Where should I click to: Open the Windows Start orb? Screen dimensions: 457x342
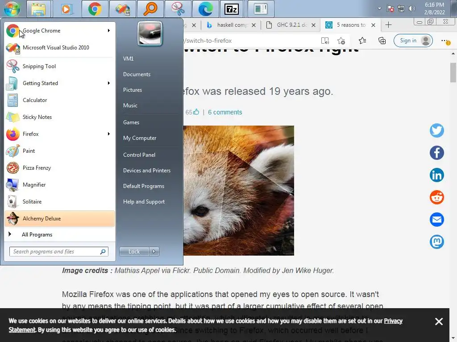pos(12,8)
